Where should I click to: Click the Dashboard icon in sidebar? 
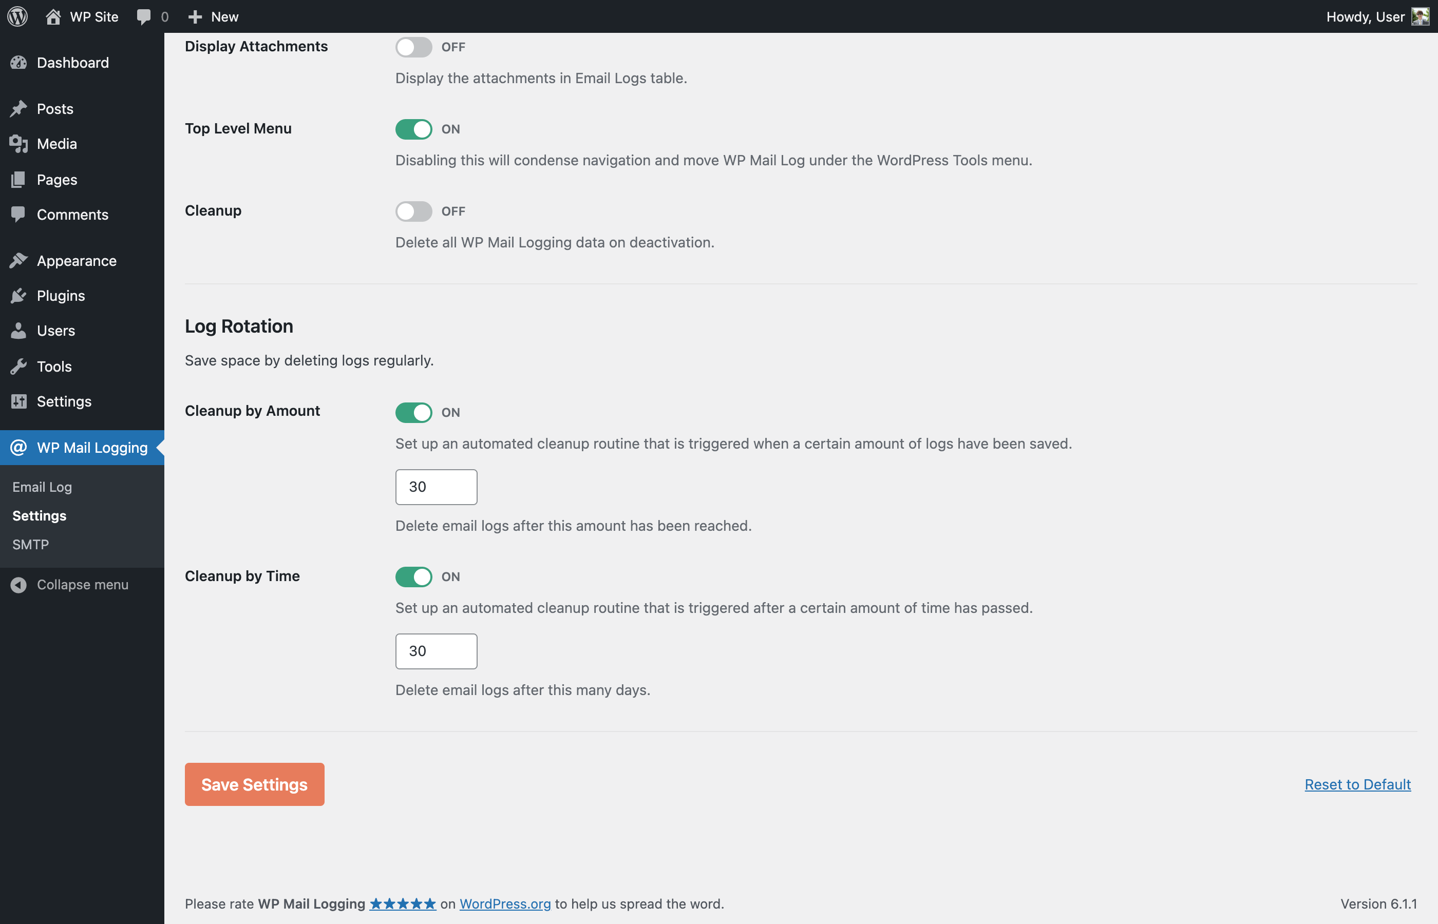click(x=18, y=62)
